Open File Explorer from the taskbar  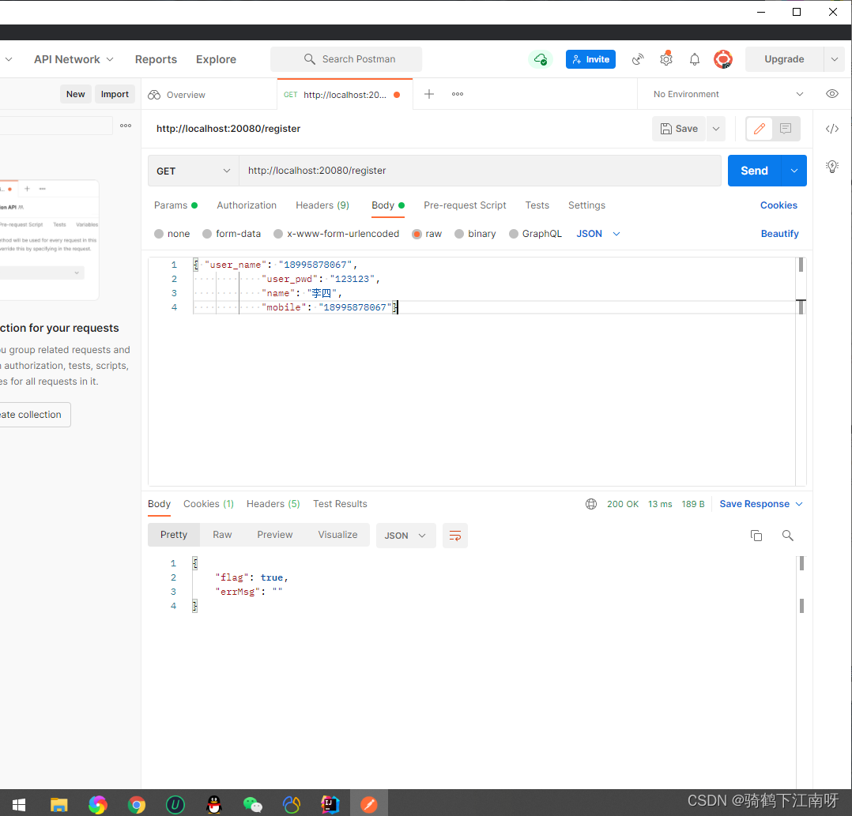point(58,804)
